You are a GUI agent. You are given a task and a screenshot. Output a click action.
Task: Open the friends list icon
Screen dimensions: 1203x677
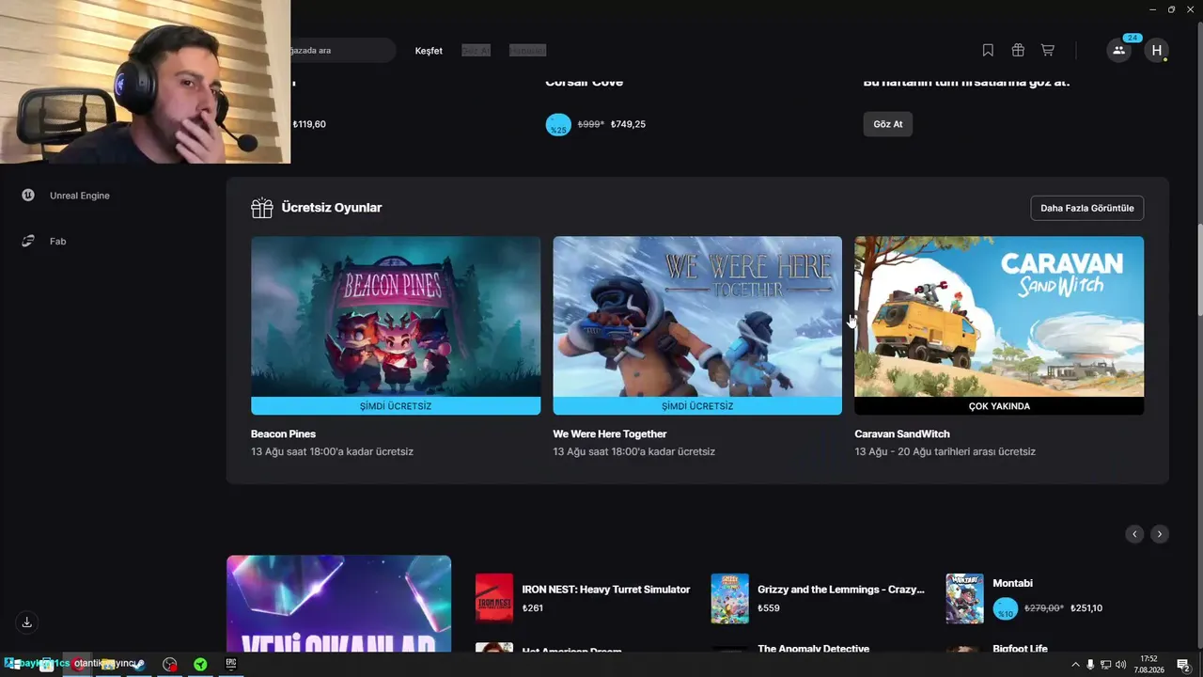[1118, 51]
